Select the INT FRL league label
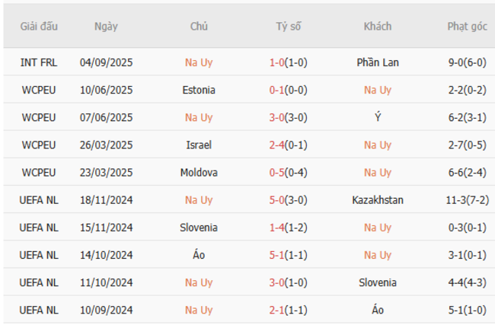 [39, 62]
